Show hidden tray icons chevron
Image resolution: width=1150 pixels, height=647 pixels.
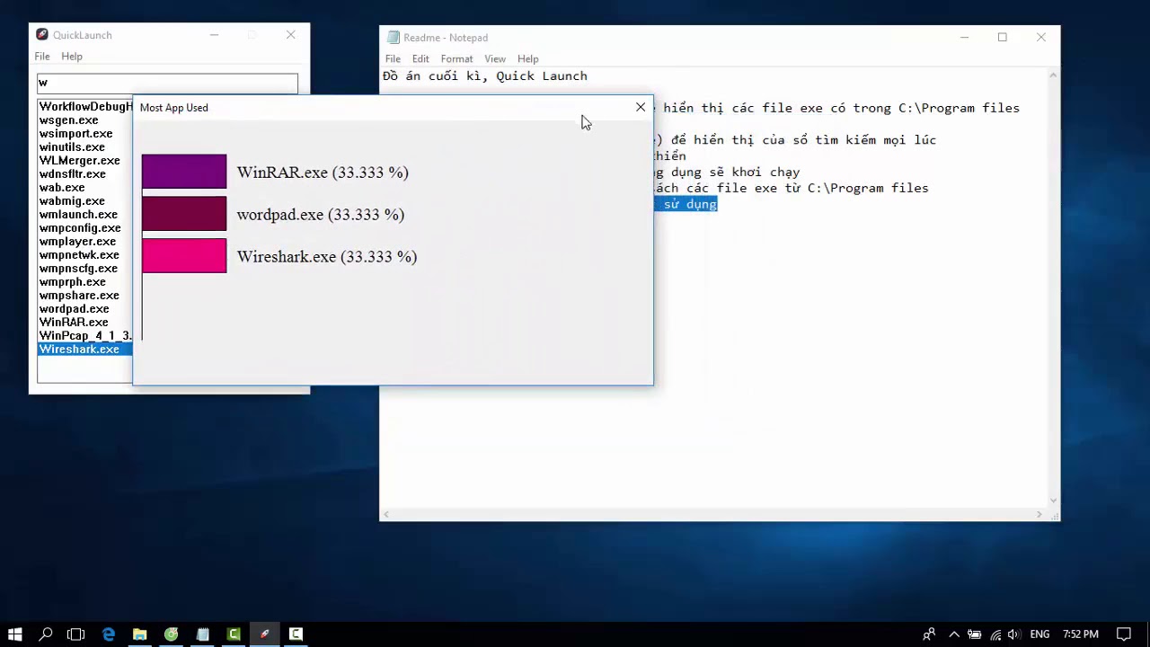pos(954,634)
